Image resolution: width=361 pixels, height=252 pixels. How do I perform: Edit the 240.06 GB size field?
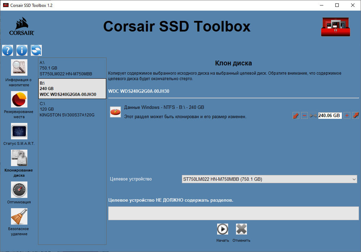pyautogui.click(x=330, y=115)
